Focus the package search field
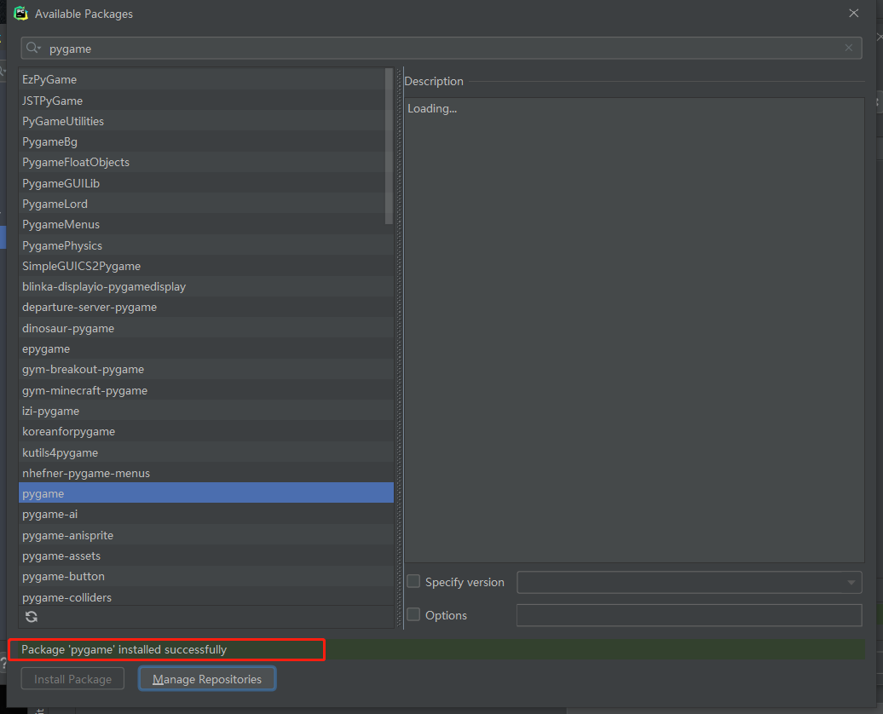The width and height of the screenshot is (883, 714). click(x=441, y=49)
